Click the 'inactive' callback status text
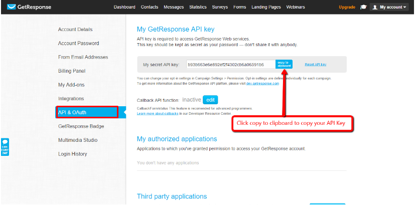The width and height of the screenshot is (415, 208). [x=192, y=100]
